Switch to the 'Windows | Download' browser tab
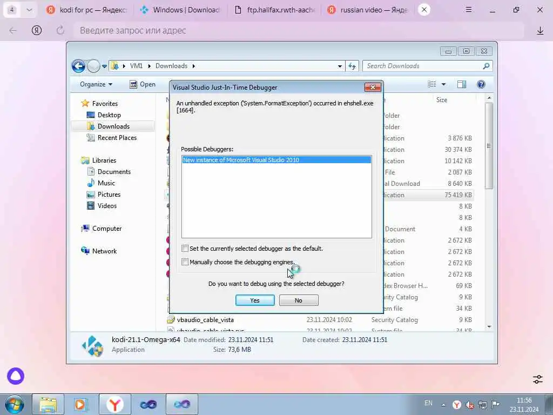The image size is (553, 415). (180, 10)
